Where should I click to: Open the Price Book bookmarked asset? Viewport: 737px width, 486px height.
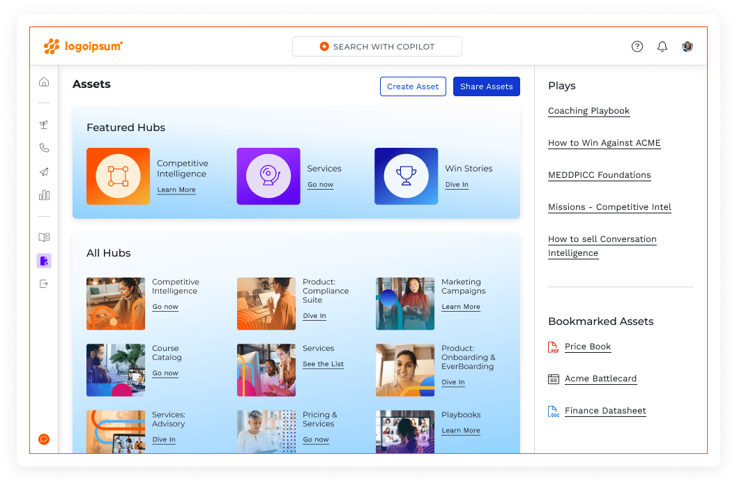pos(588,347)
